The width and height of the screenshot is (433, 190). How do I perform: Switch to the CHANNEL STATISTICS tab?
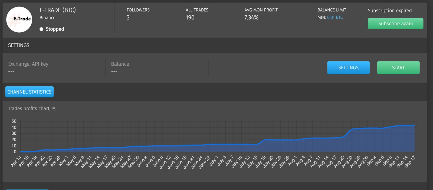coord(29,92)
